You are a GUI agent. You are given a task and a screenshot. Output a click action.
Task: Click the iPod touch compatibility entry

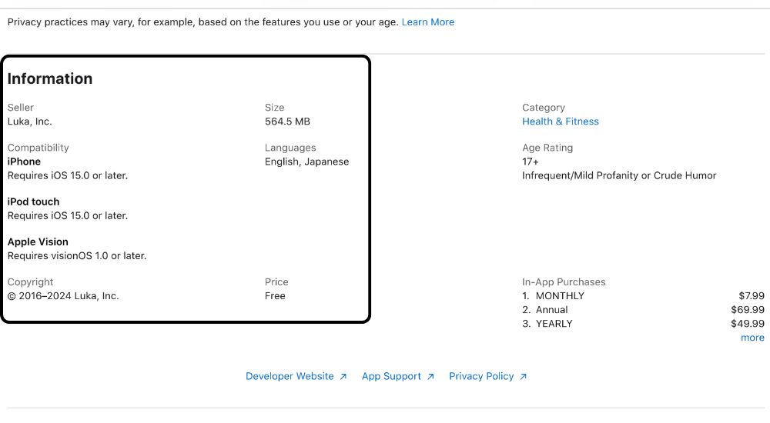coord(33,202)
